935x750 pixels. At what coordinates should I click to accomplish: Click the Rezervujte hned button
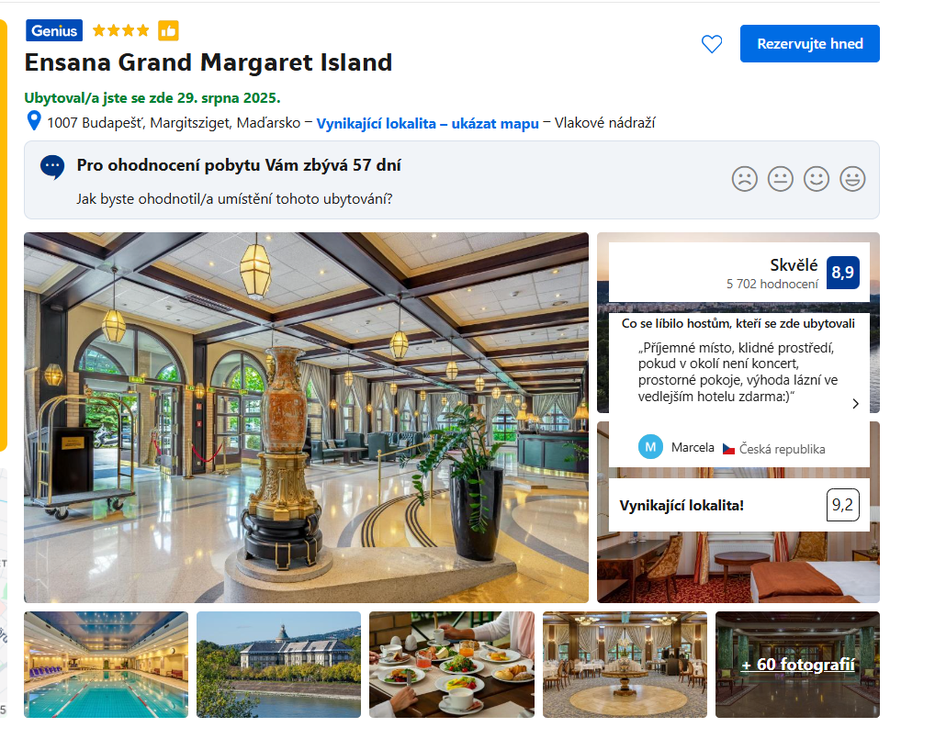pos(810,43)
